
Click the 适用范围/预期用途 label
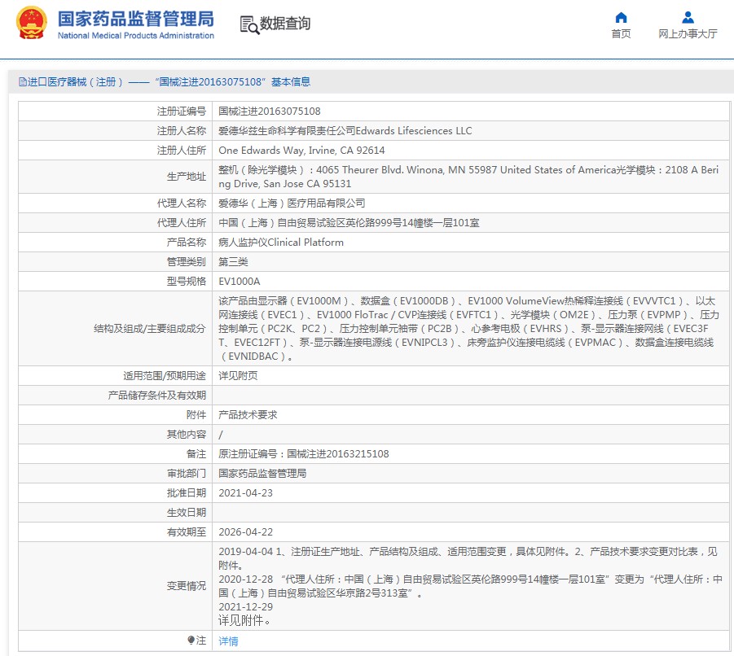[165, 376]
